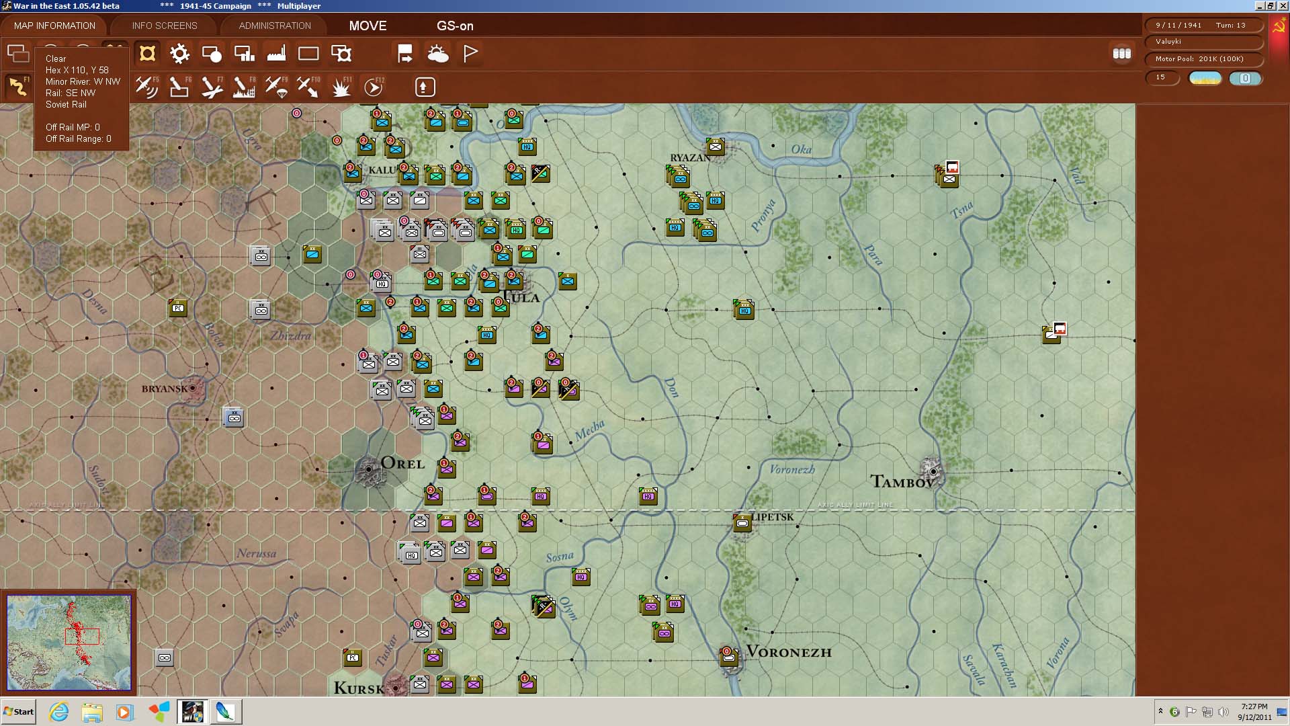
Task: Switch to the ADMINISTRATION tab
Action: point(275,26)
